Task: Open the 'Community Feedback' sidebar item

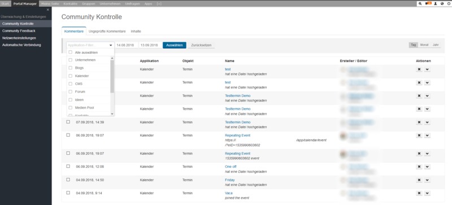Action: click(x=19, y=31)
